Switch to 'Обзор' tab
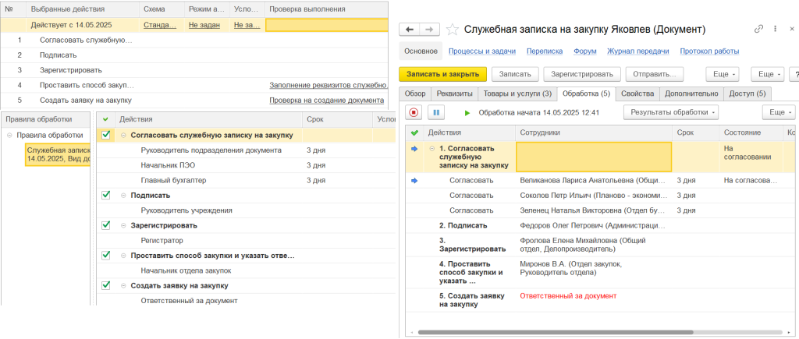This screenshot has width=799, height=339. 415,94
